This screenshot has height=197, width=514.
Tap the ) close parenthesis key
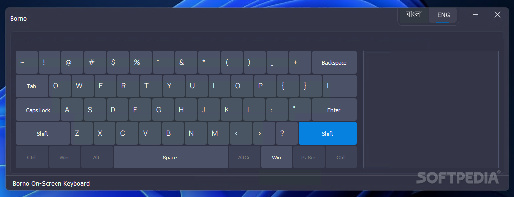click(x=255, y=62)
